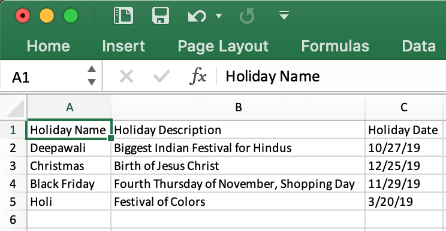Click the Undo arrow icon

[197, 16]
